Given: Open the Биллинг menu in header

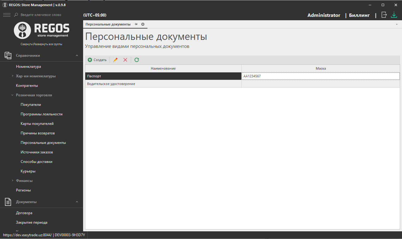Looking at the screenshot, I should tap(359, 15).
